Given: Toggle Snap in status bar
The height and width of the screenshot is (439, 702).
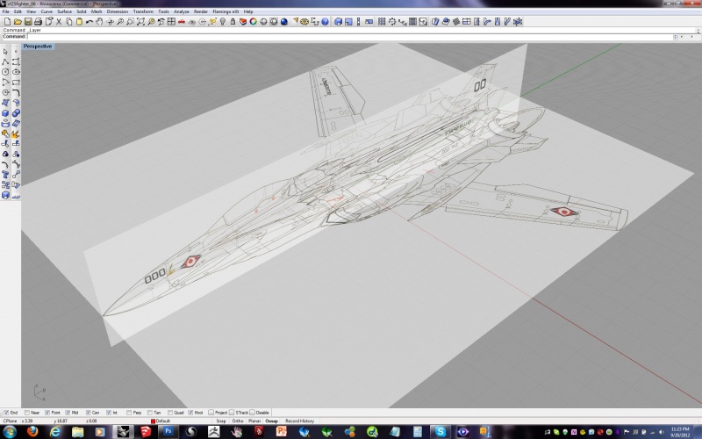Looking at the screenshot, I should [221, 421].
